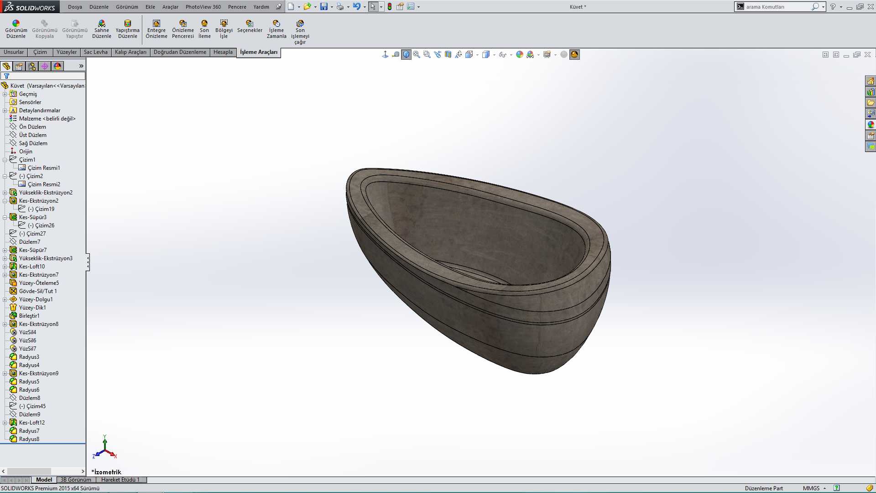Select Radyus8 feature in tree
Viewport: 876px width, 493px height.
click(x=29, y=439)
